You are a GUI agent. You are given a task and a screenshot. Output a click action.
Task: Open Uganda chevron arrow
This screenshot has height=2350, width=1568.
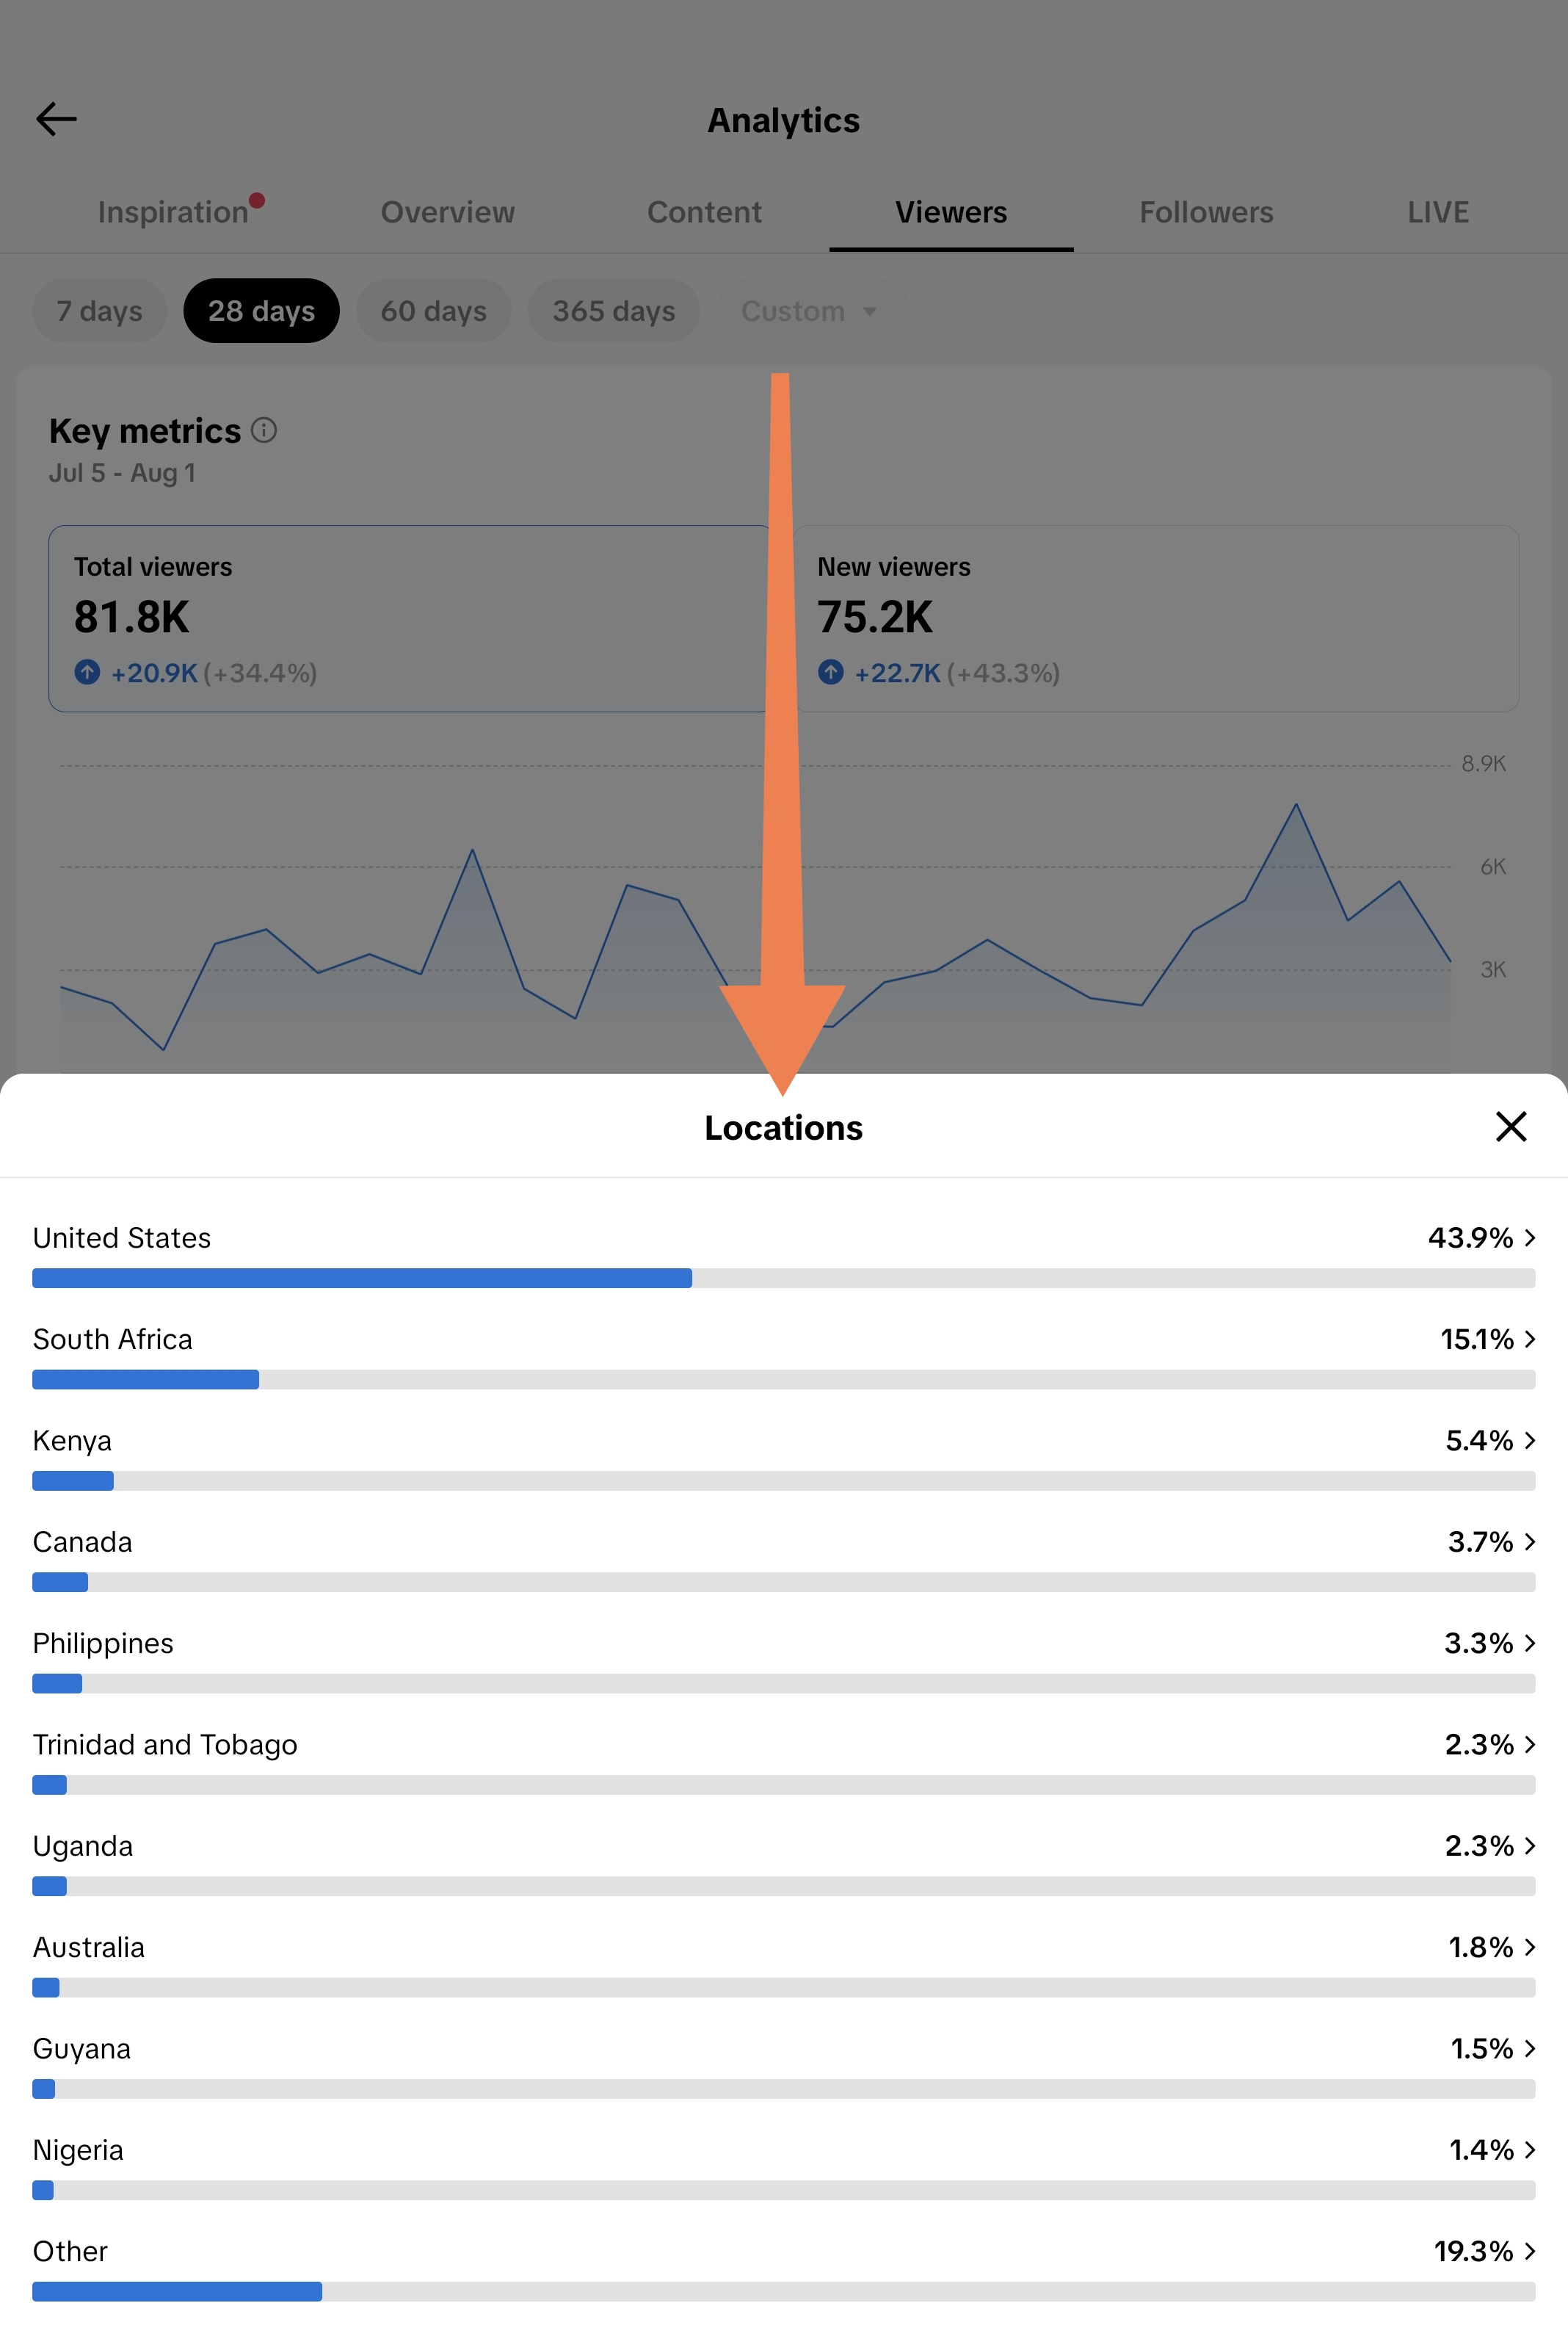point(1529,1845)
